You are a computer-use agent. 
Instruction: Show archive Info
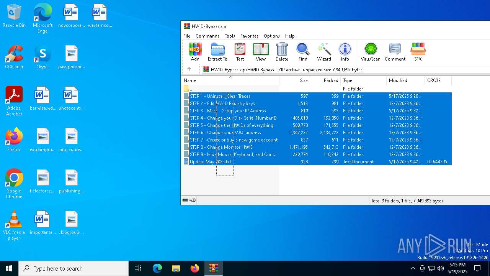345,52
